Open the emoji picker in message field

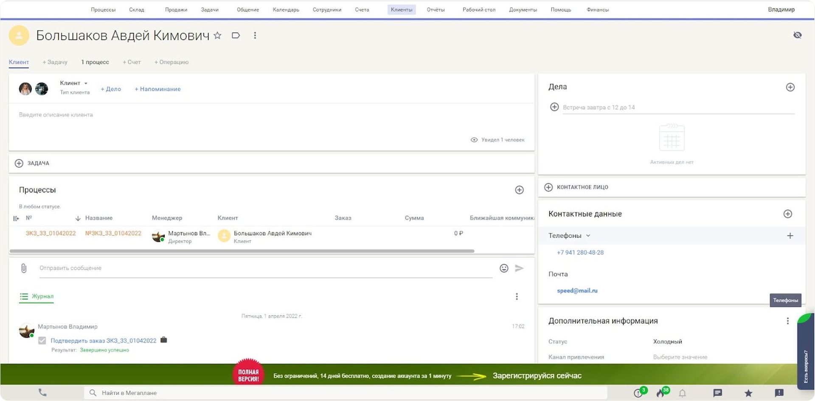tap(504, 268)
